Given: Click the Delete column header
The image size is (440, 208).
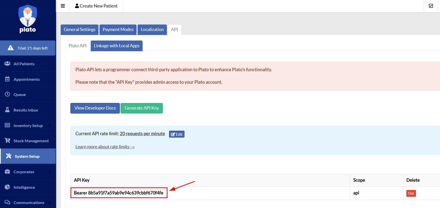Looking at the screenshot, I should 421,180.
